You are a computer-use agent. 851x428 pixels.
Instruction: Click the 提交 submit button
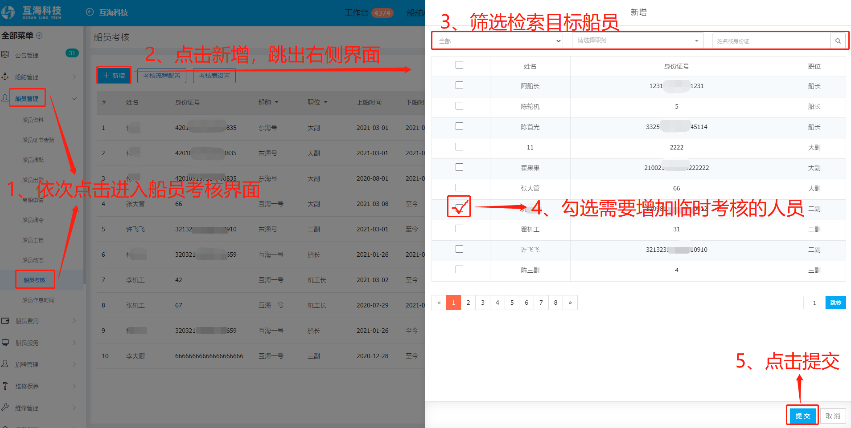pyautogui.click(x=802, y=416)
